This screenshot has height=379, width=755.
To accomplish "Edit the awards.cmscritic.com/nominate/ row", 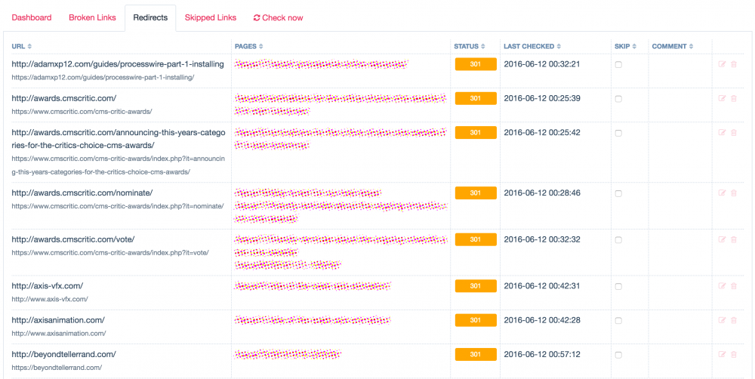I will 722,193.
